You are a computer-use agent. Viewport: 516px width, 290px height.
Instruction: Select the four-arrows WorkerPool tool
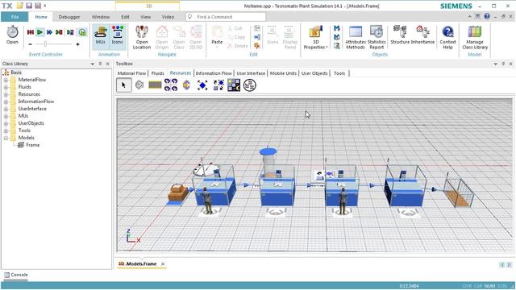click(171, 85)
